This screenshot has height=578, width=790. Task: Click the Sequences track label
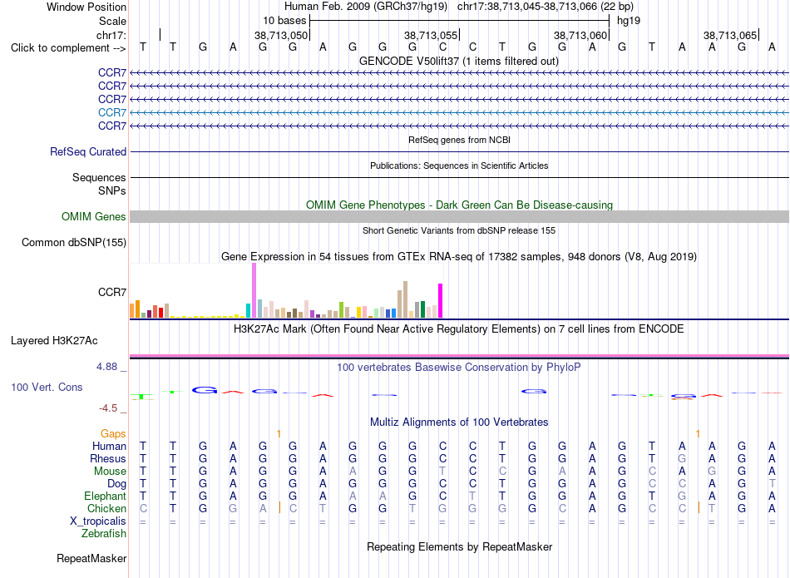[99, 177]
